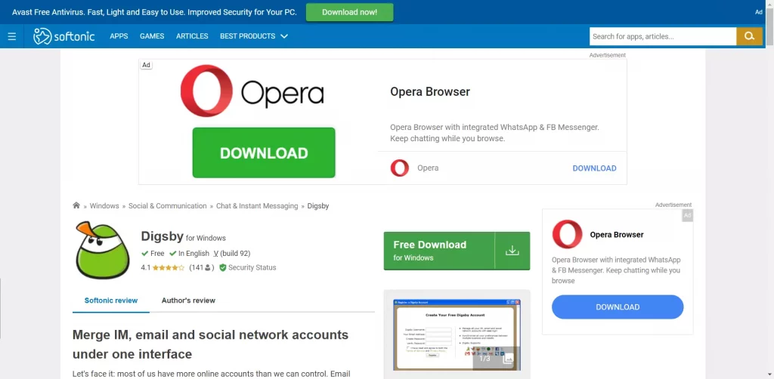This screenshot has height=379, width=774.
Task: Open Social & Communication breadcrumb link
Action: (x=167, y=205)
